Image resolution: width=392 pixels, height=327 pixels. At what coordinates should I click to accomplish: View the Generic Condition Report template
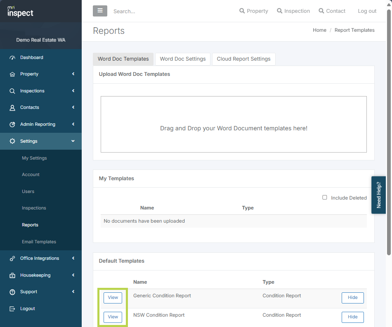113,298
